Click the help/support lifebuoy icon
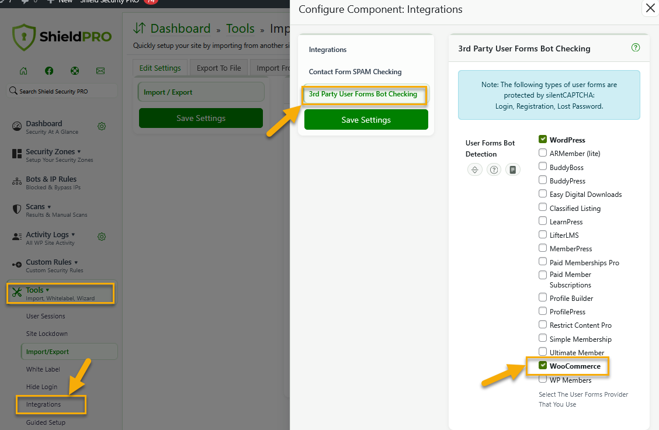This screenshot has width=659, height=430. click(75, 71)
